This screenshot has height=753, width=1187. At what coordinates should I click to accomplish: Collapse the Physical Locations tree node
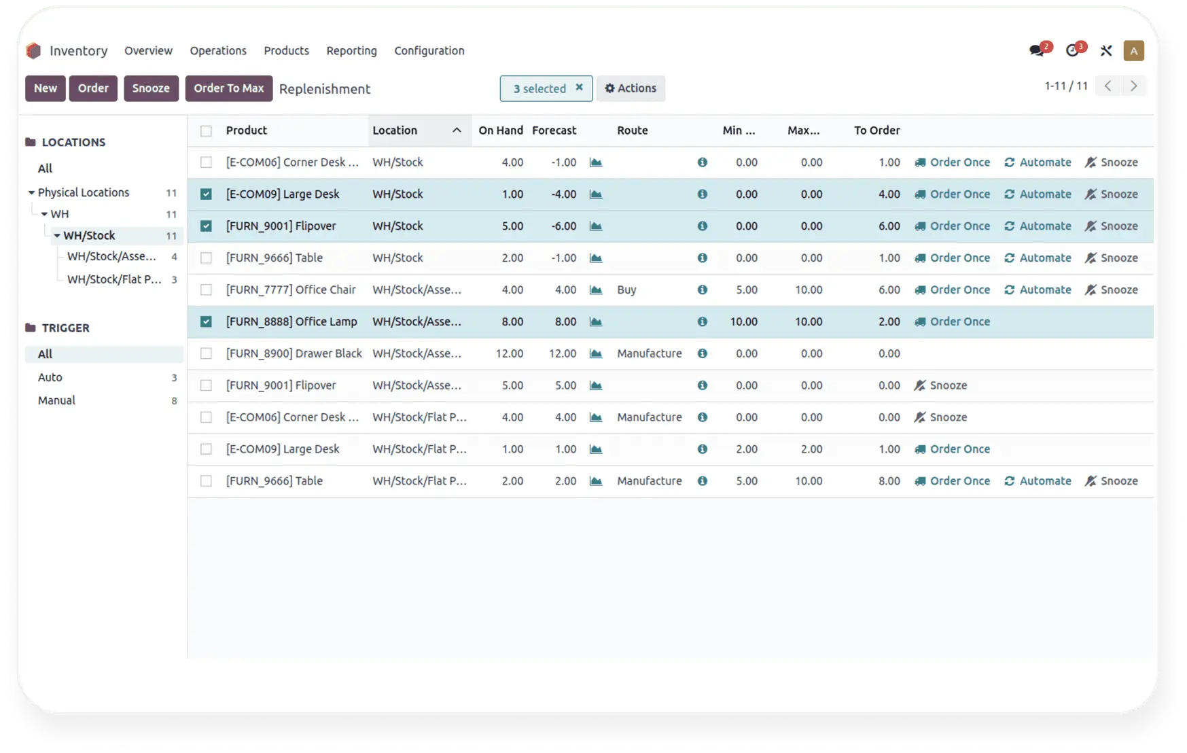[x=31, y=193]
